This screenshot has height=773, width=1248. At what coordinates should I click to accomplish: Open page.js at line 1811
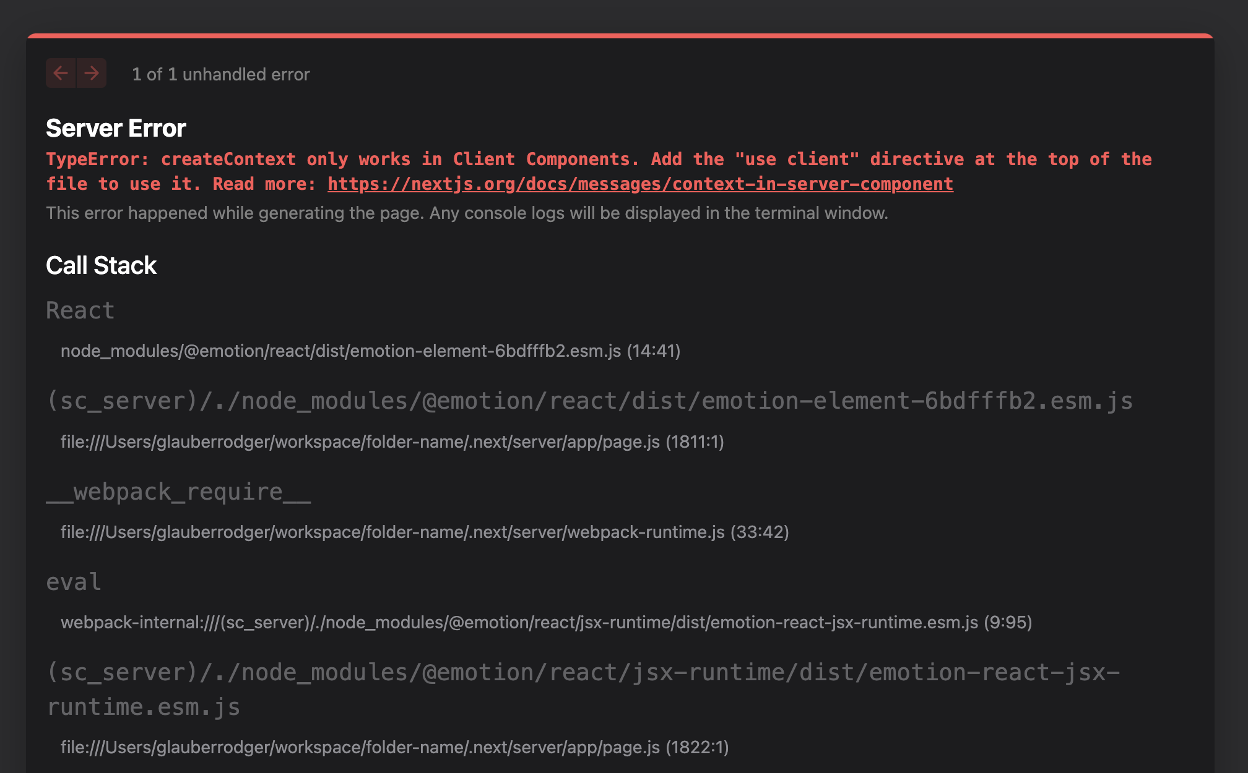(x=392, y=442)
